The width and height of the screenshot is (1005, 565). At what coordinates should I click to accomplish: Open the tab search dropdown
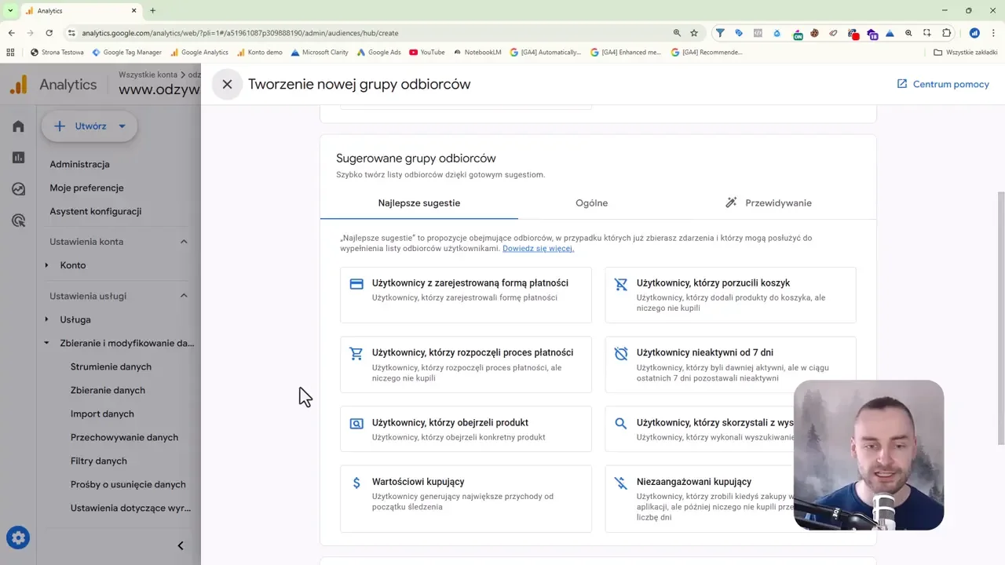click(x=10, y=11)
